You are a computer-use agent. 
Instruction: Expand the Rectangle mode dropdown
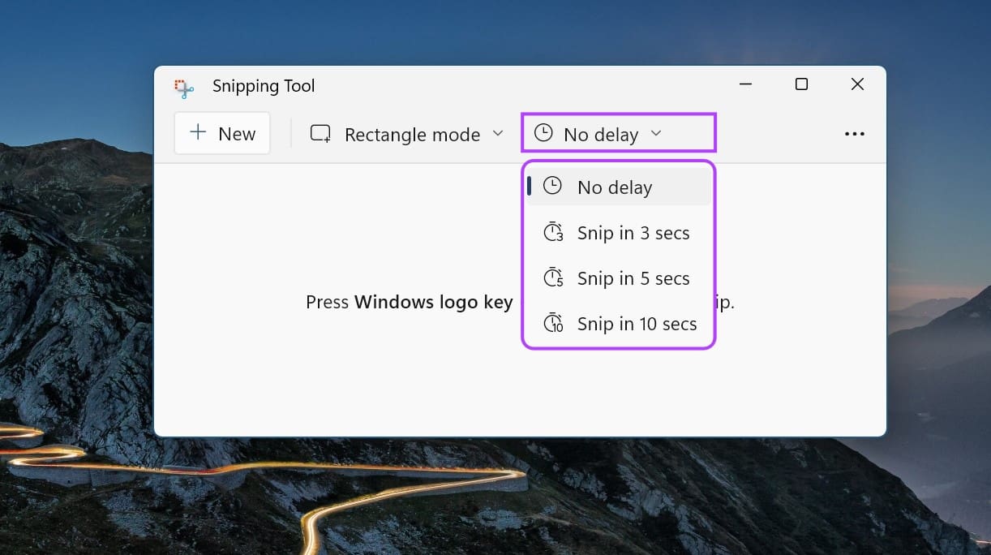click(x=498, y=135)
